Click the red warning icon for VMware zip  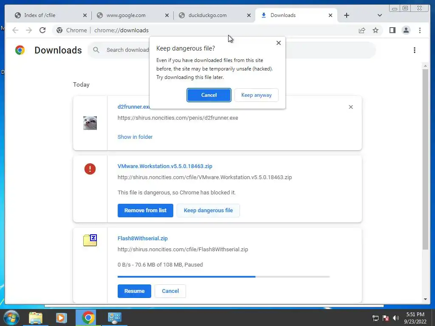pyautogui.click(x=90, y=169)
